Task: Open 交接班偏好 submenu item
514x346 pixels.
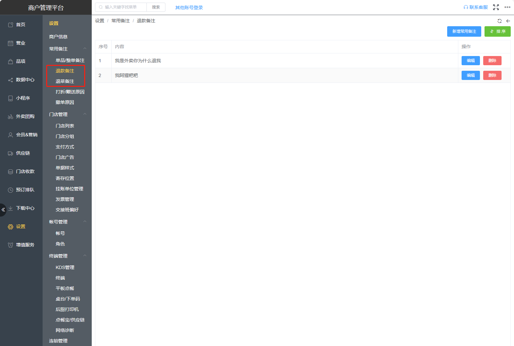Action: point(67,210)
